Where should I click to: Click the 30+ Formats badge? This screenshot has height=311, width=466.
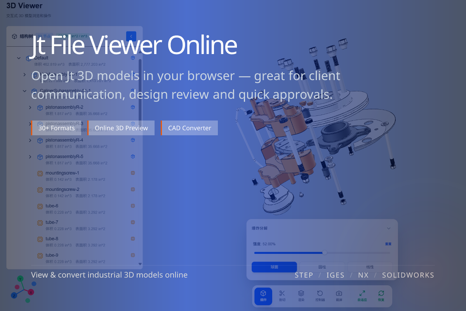57,128
